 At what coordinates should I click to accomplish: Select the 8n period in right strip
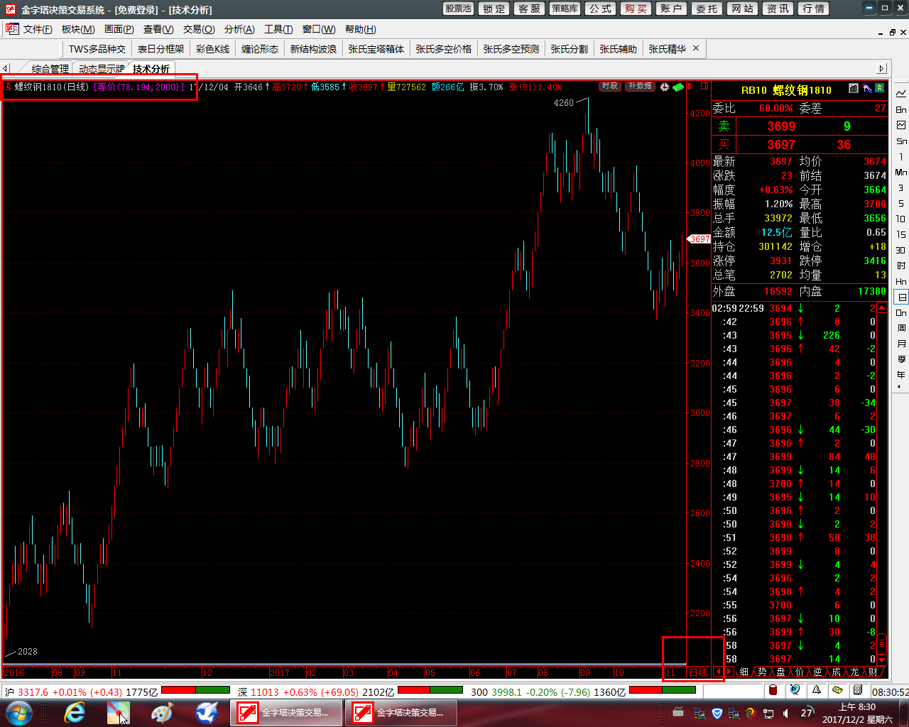(x=901, y=109)
